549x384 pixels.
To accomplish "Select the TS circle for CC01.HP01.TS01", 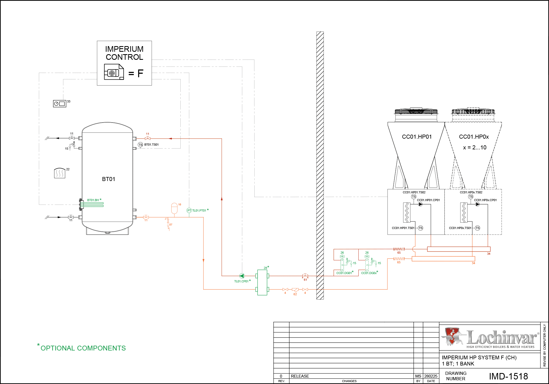I will [420, 228].
